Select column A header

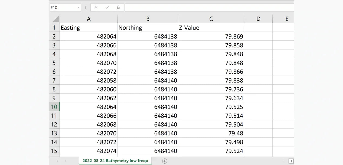(x=88, y=19)
